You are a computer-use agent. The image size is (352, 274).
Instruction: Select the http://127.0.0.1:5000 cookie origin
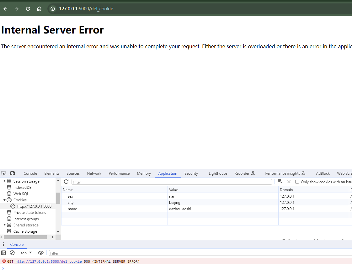tap(34, 206)
